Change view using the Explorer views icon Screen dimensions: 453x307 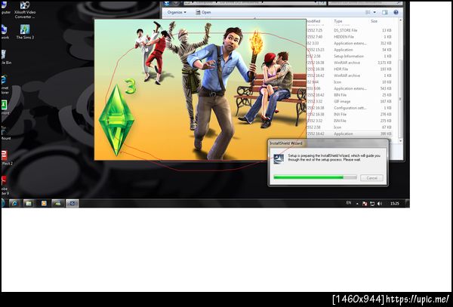click(x=368, y=12)
